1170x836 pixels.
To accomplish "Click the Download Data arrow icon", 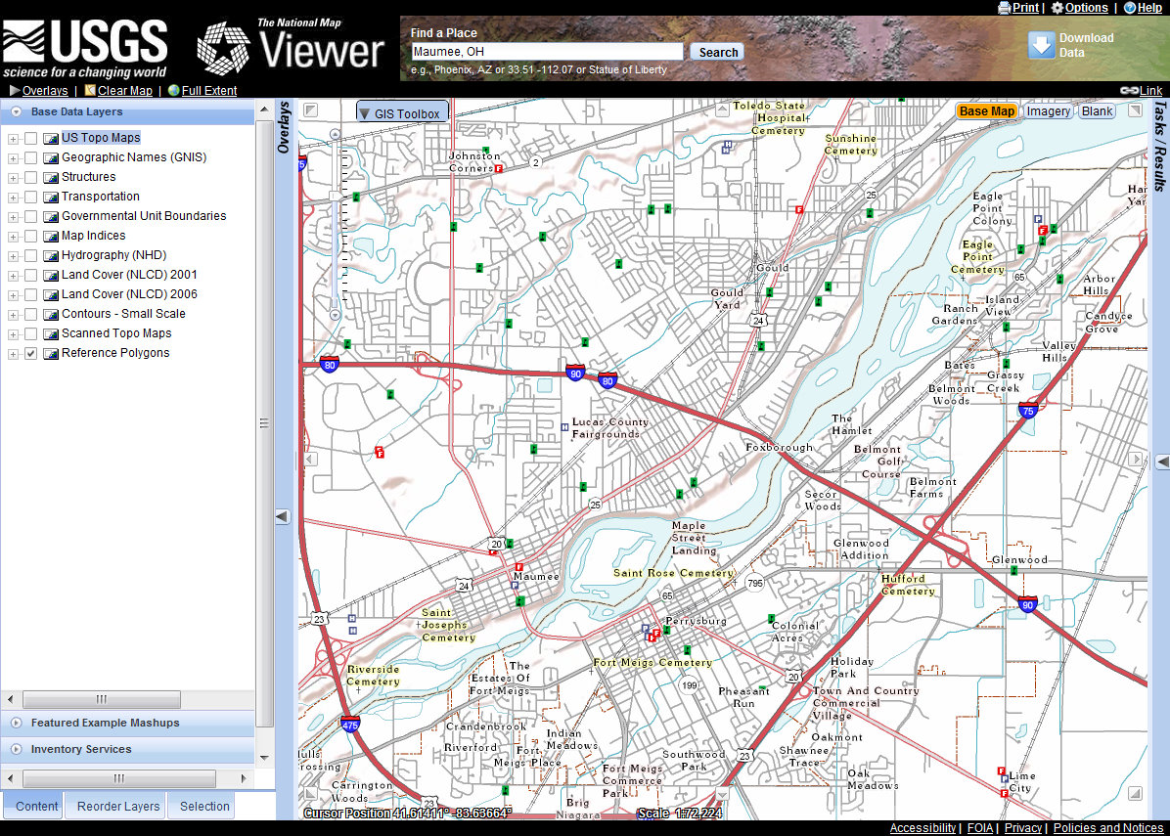I will point(1041,45).
